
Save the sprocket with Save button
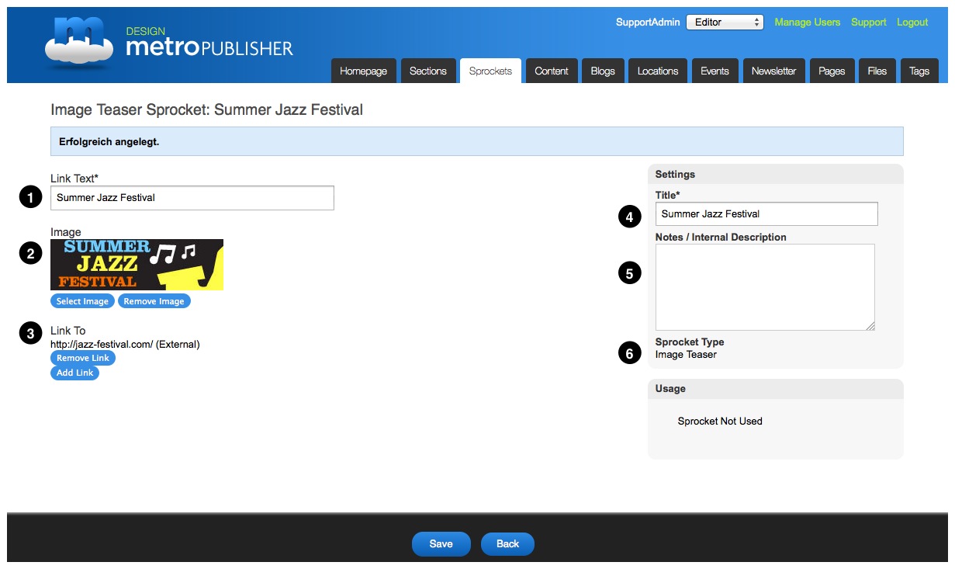441,544
